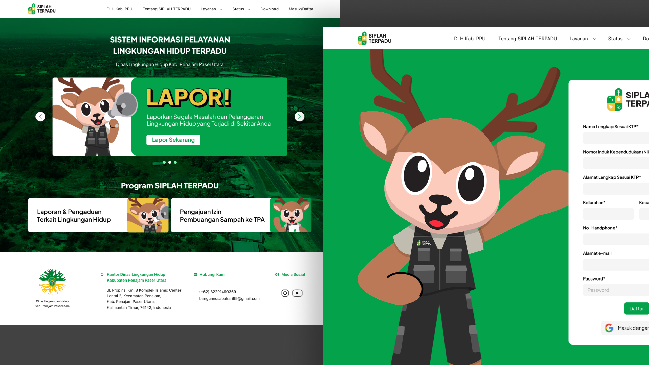Click location pin icon beside Kantor Dinas

(x=102, y=275)
